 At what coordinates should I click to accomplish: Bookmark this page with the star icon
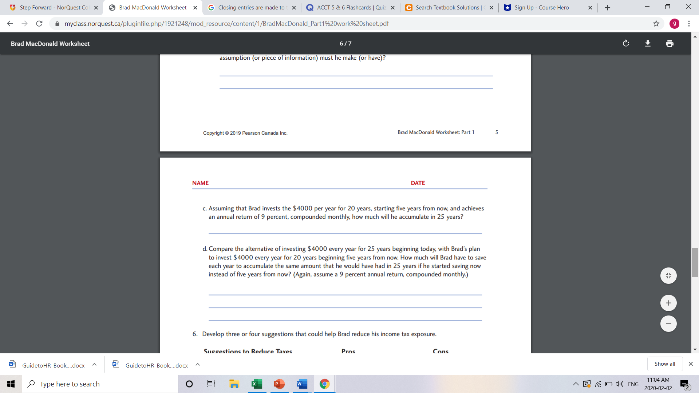tap(656, 24)
